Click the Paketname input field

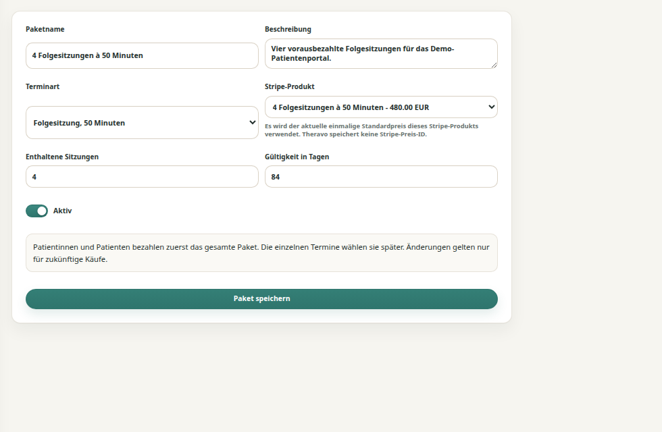point(142,55)
